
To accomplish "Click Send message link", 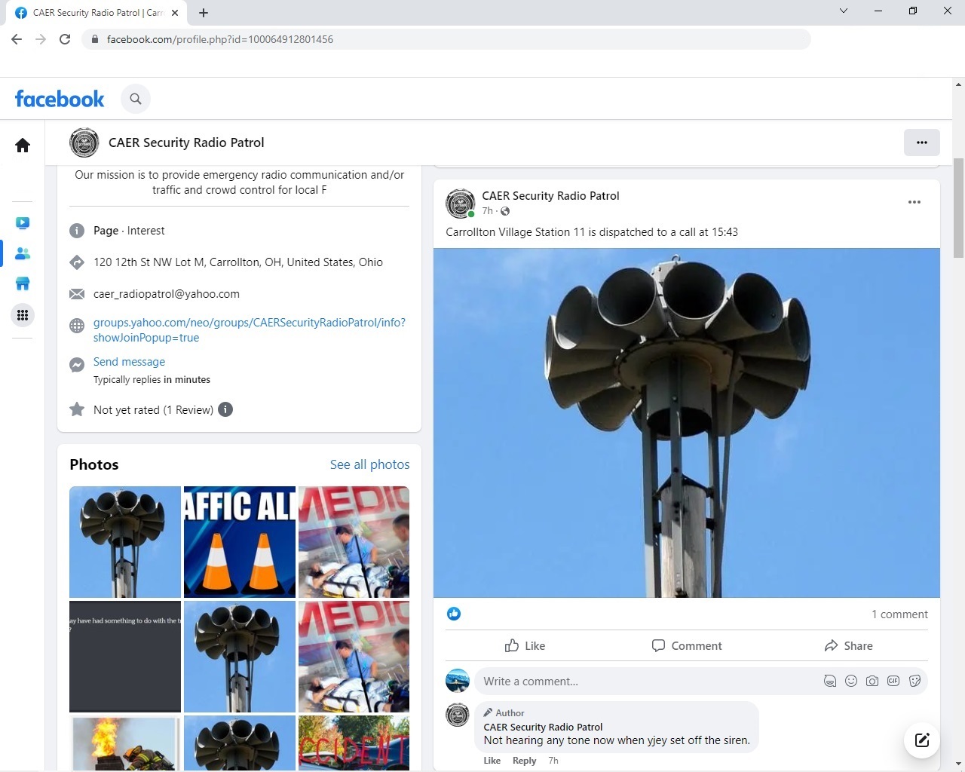I will click(129, 362).
